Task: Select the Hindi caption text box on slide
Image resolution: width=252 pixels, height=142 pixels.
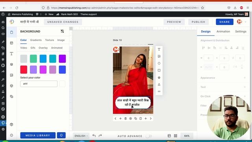Action: 133,103
